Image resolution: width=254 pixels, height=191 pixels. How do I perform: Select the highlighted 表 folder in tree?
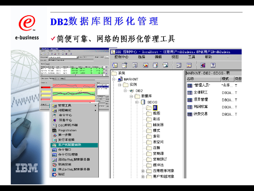(x=152, y=107)
